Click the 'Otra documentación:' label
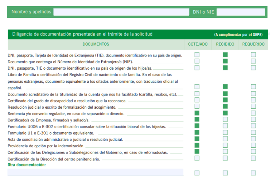Screen dimensions: 280x186 [x=27, y=165]
